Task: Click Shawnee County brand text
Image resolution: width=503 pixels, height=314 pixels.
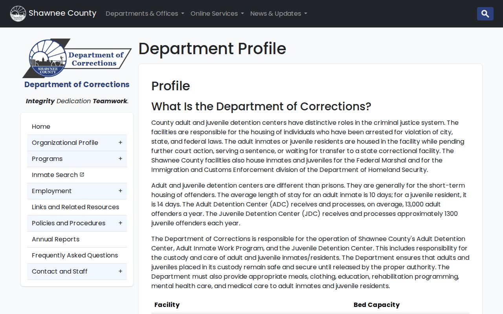Action: [62, 13]
